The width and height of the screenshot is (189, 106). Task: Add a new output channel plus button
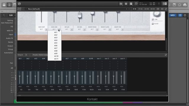point(26,55)
